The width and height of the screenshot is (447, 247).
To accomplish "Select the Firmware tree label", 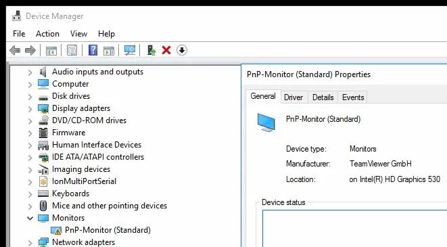I will pos(69,133).
